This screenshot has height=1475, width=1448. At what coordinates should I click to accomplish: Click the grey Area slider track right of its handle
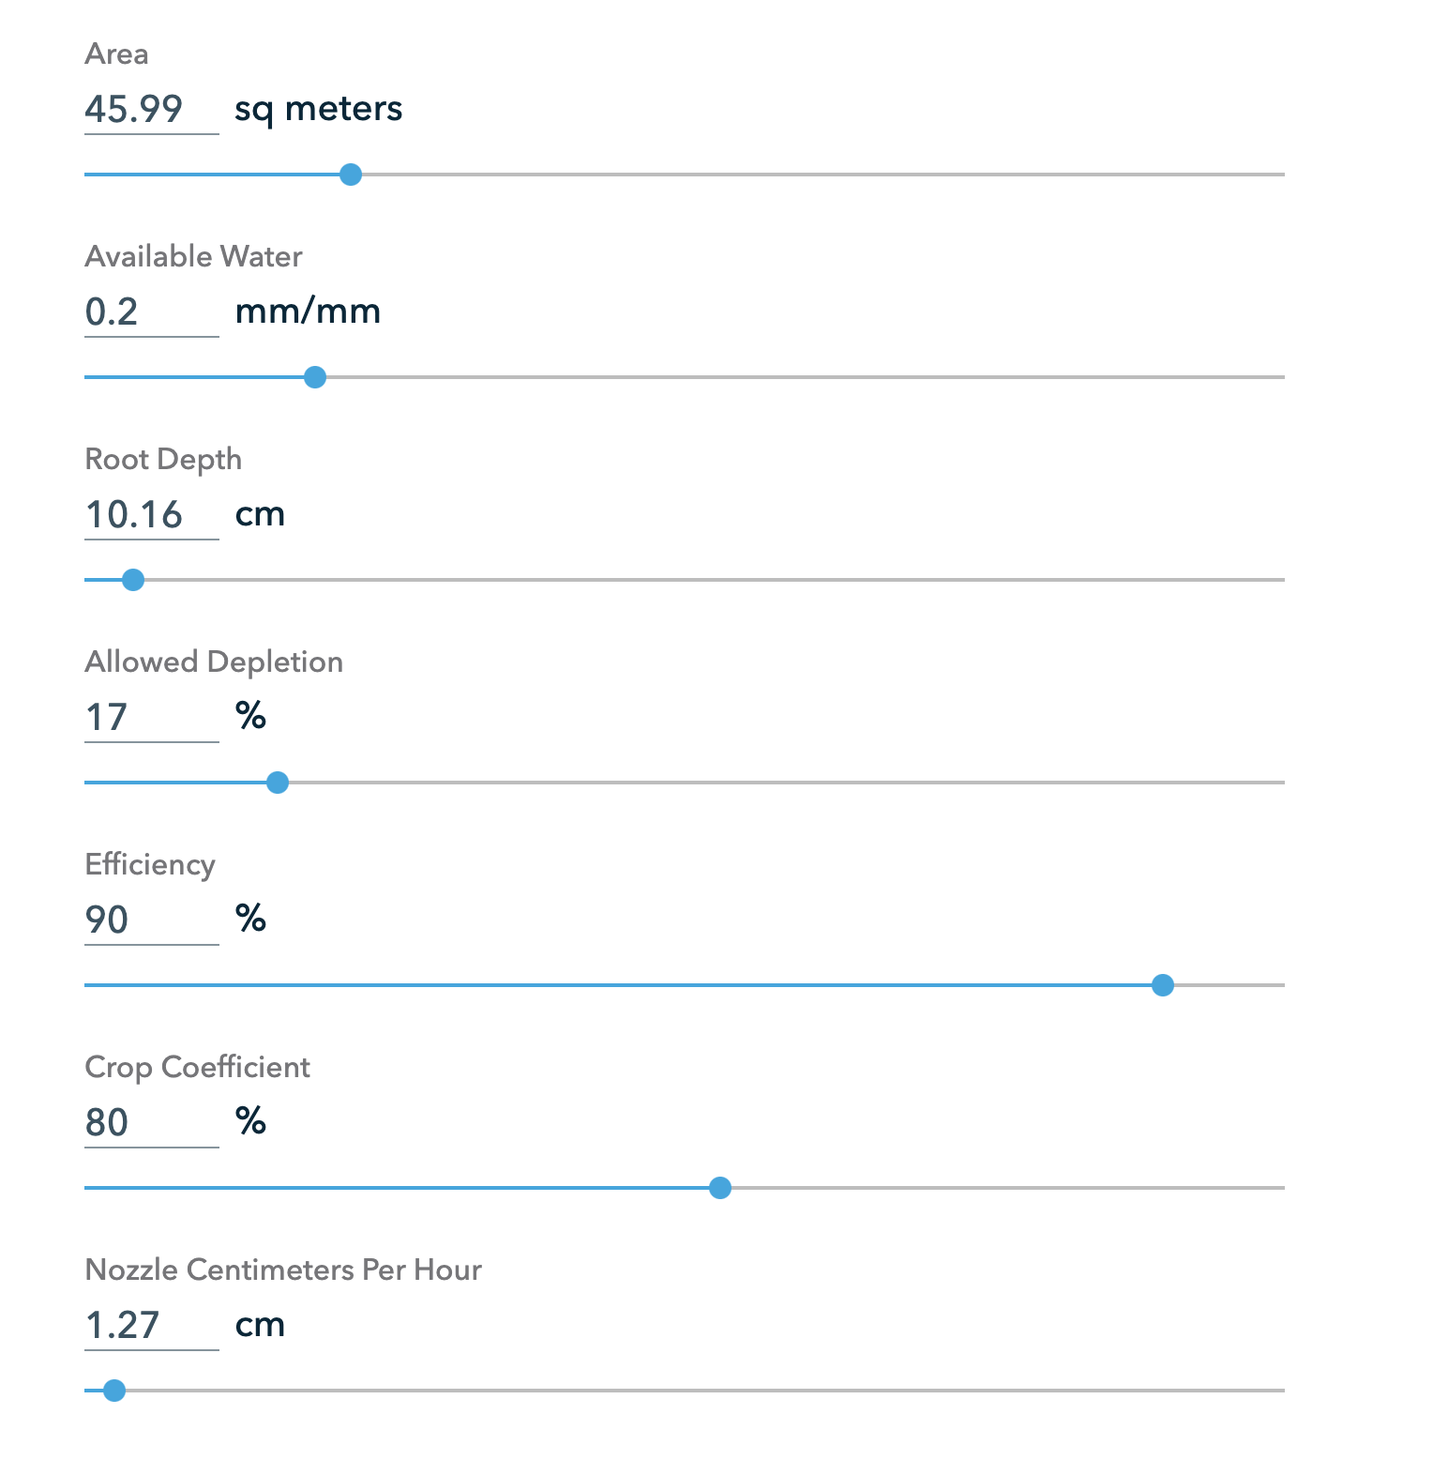coord(823,175)
